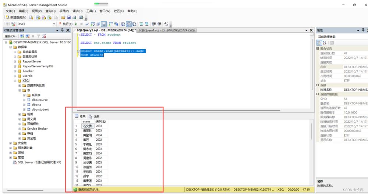Select the 石文勇 cell in results grid
368x194 pixels.
(88, 126)
